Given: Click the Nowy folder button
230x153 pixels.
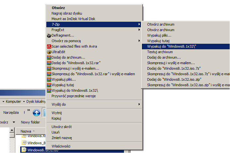Looking at the screenshot, I should 30,122.
